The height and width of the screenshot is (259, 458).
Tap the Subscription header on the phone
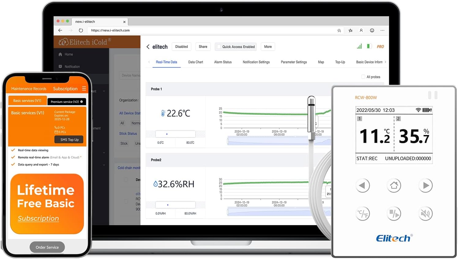pyautogui.click(x=65, y=89)
